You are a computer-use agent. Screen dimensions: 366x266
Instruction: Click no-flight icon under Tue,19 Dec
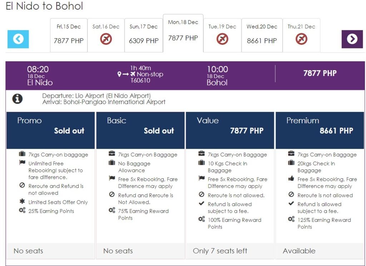tap(222, 39)
